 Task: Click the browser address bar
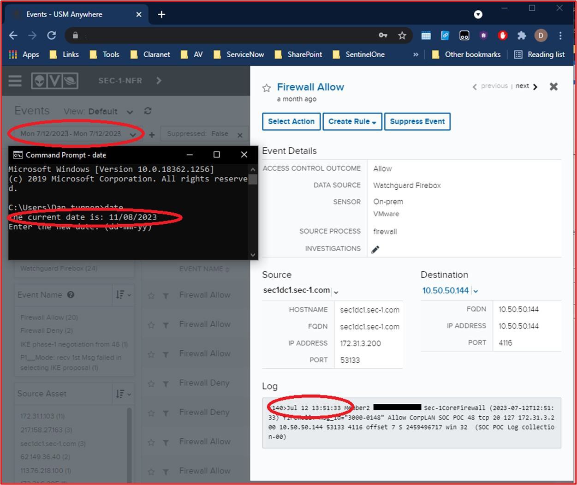tap(231, 35)
